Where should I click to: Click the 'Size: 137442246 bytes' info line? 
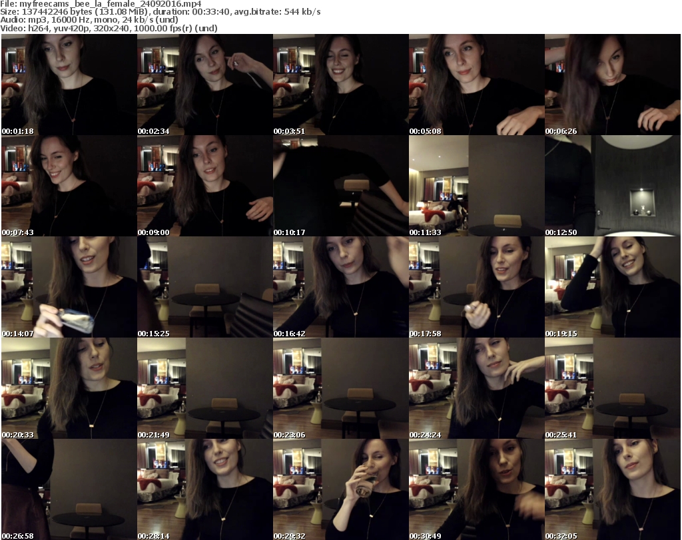(x=161, y=12)
